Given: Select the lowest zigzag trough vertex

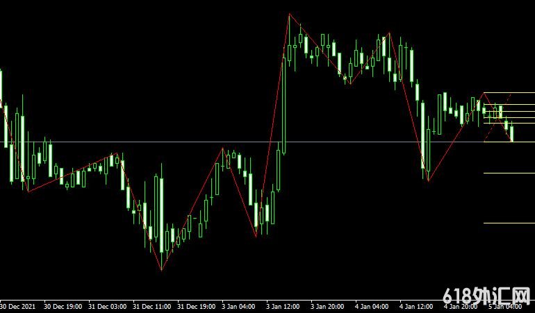Looking at the screenshot, I should [161, 271].
